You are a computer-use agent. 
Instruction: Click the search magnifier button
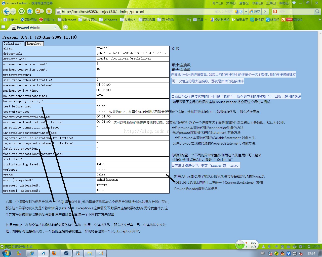317,12
